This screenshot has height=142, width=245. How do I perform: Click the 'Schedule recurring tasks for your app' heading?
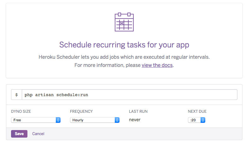click(x=124, y=45)
